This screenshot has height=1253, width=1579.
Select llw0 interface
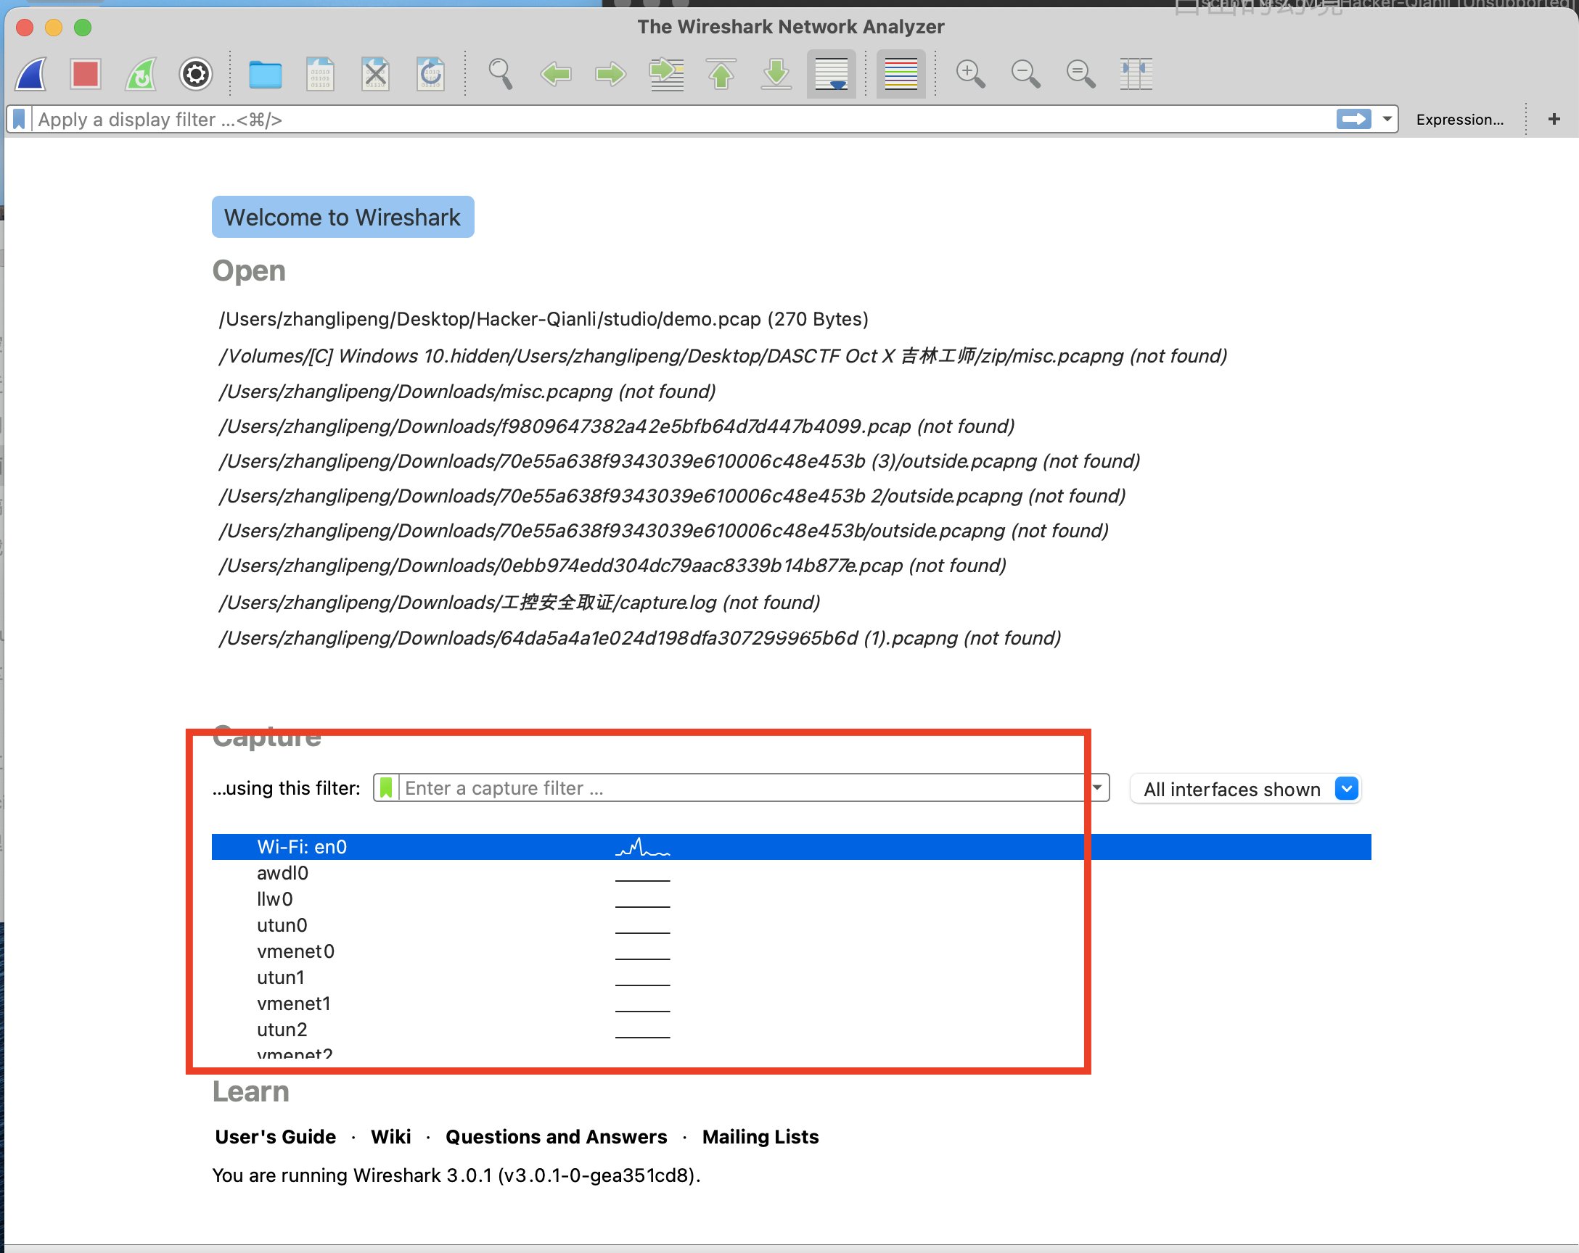tap(791, 898)
